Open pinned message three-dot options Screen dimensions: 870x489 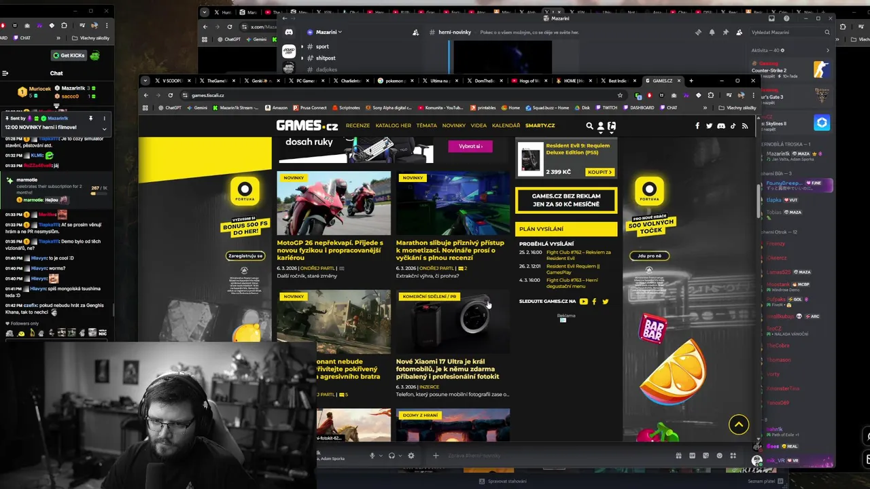point(104,118)
